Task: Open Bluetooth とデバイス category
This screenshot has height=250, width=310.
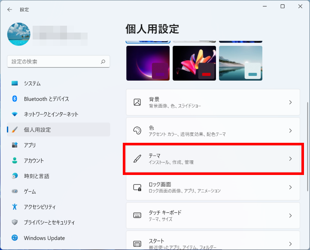Action: pyautogui.click(x=58, y=99)
